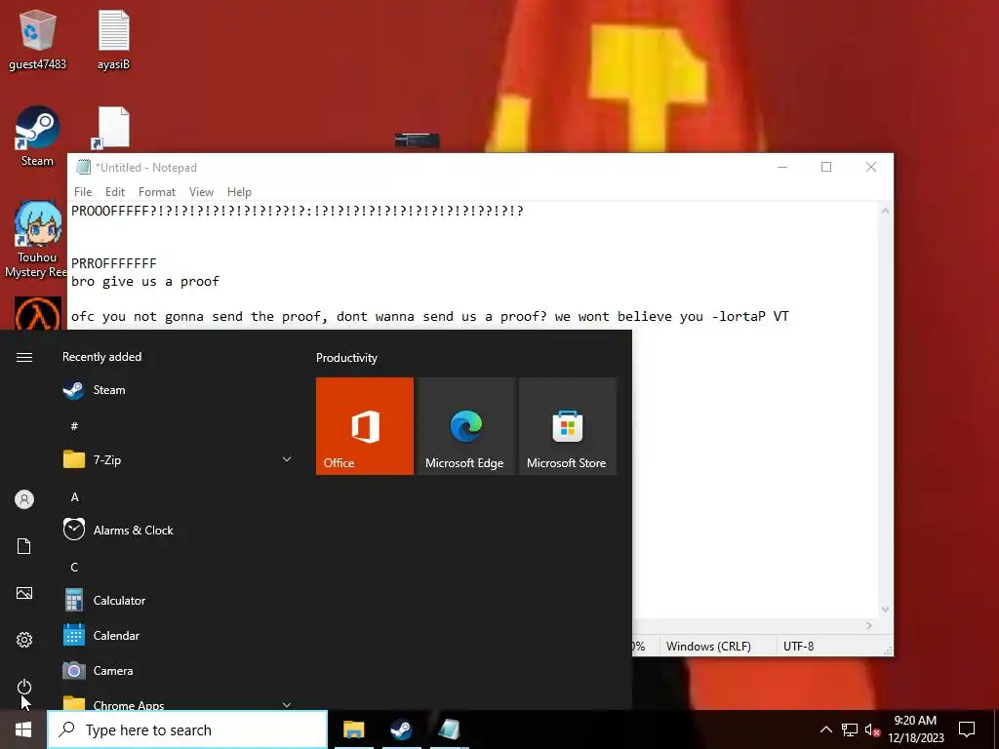Close the Notepad window

click(871, 167)
